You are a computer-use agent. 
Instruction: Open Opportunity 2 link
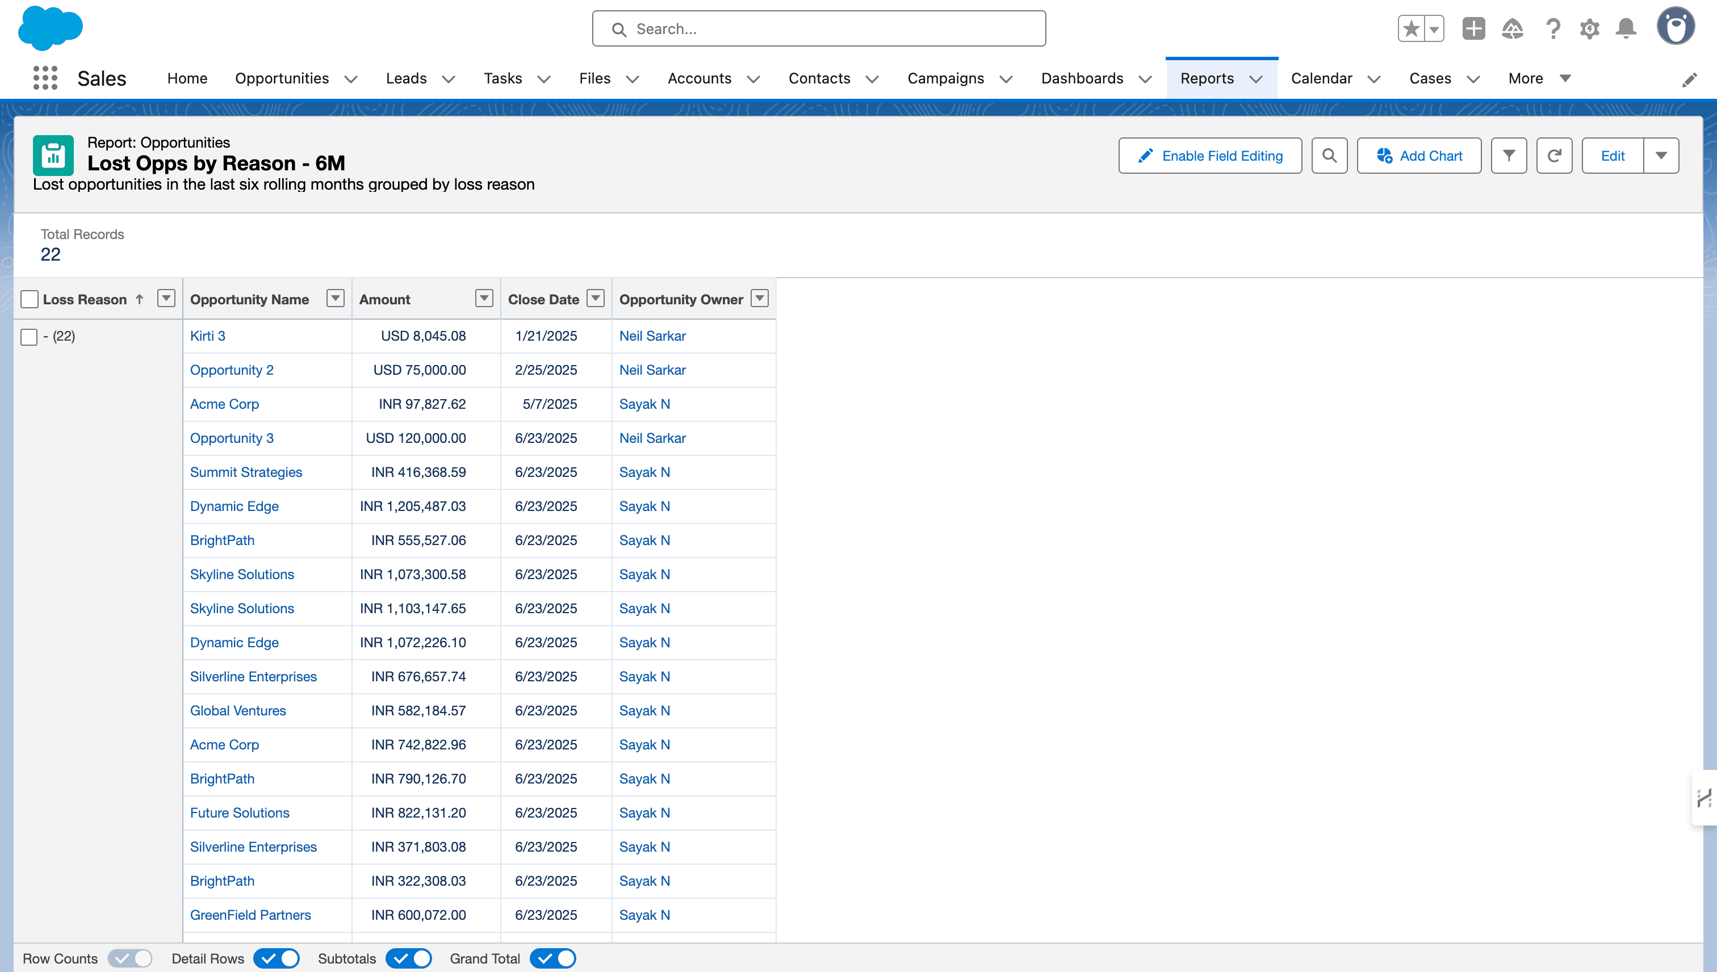pos(232,370)
